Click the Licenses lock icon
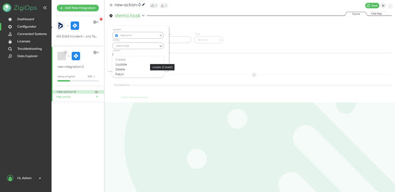The image size is (395, 192). point(10,41)
